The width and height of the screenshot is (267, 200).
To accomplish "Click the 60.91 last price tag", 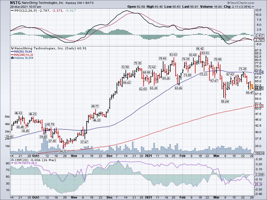I will [x=259, y=88].
